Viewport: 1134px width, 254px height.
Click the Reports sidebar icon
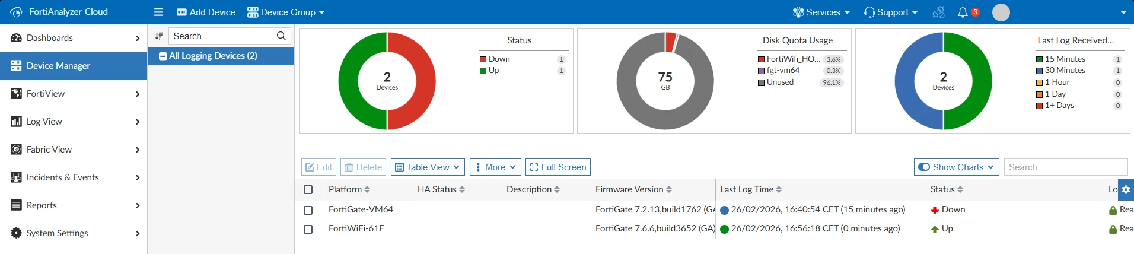coord(16,205)
